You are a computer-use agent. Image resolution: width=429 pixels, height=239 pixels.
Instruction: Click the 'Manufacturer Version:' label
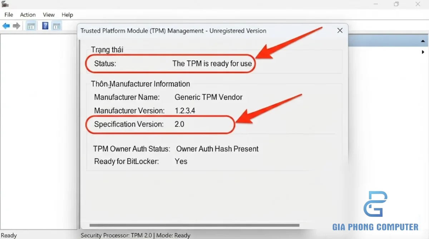click(x=129, y=111)
